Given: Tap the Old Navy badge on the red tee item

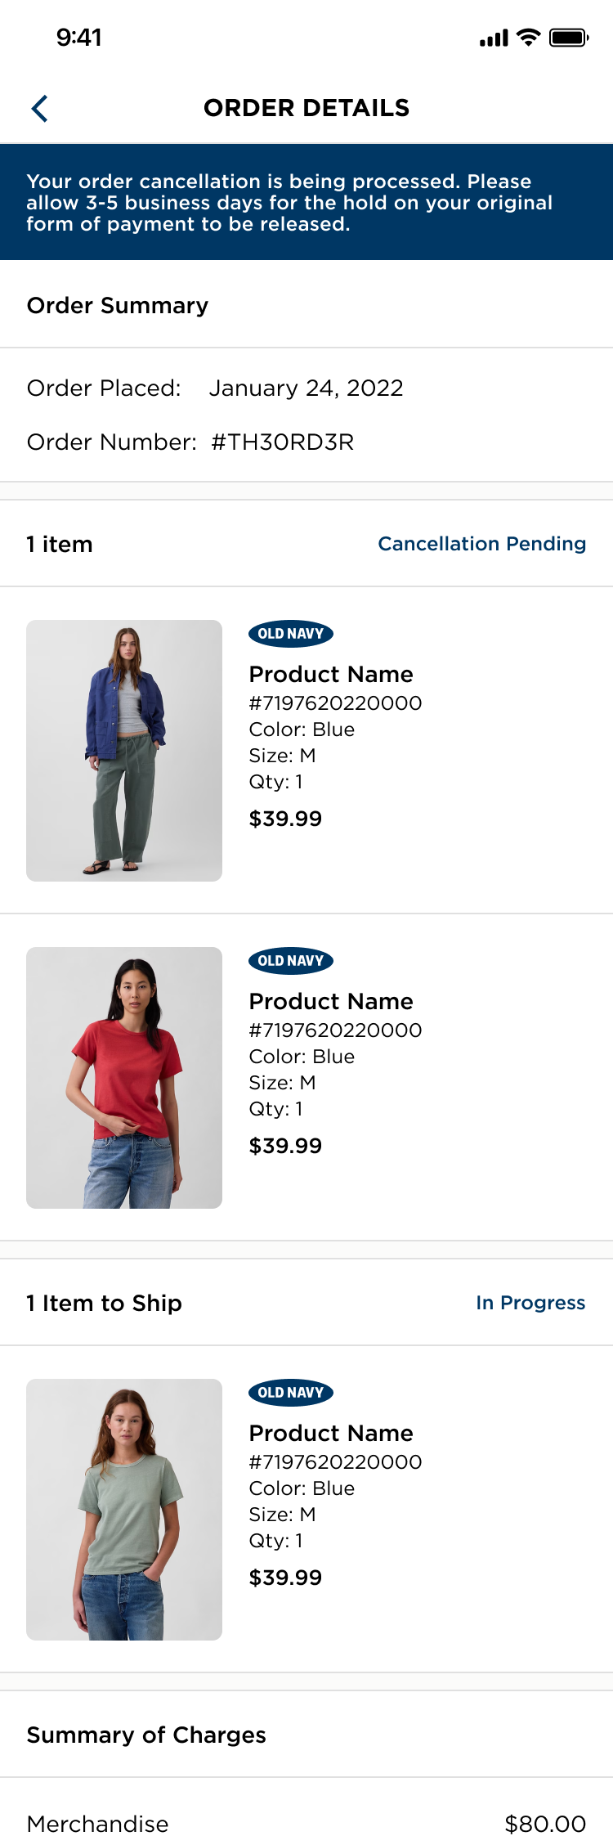Looking at the screenshot, I should tap(290, 961).
